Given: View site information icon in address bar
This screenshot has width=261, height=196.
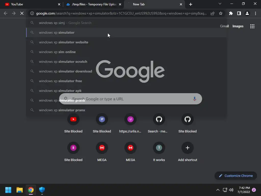Looking at the screenshot, I should coord(32,13).
